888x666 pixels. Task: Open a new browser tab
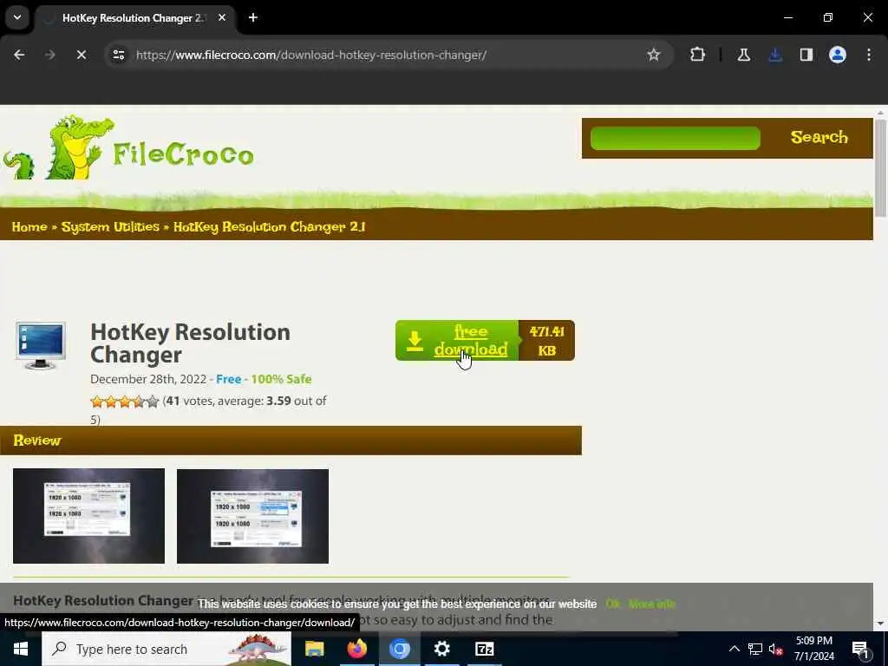(x=253, y=17)
